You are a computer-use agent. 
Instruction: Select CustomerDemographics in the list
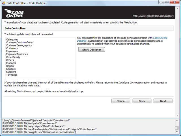pos(19,45)
